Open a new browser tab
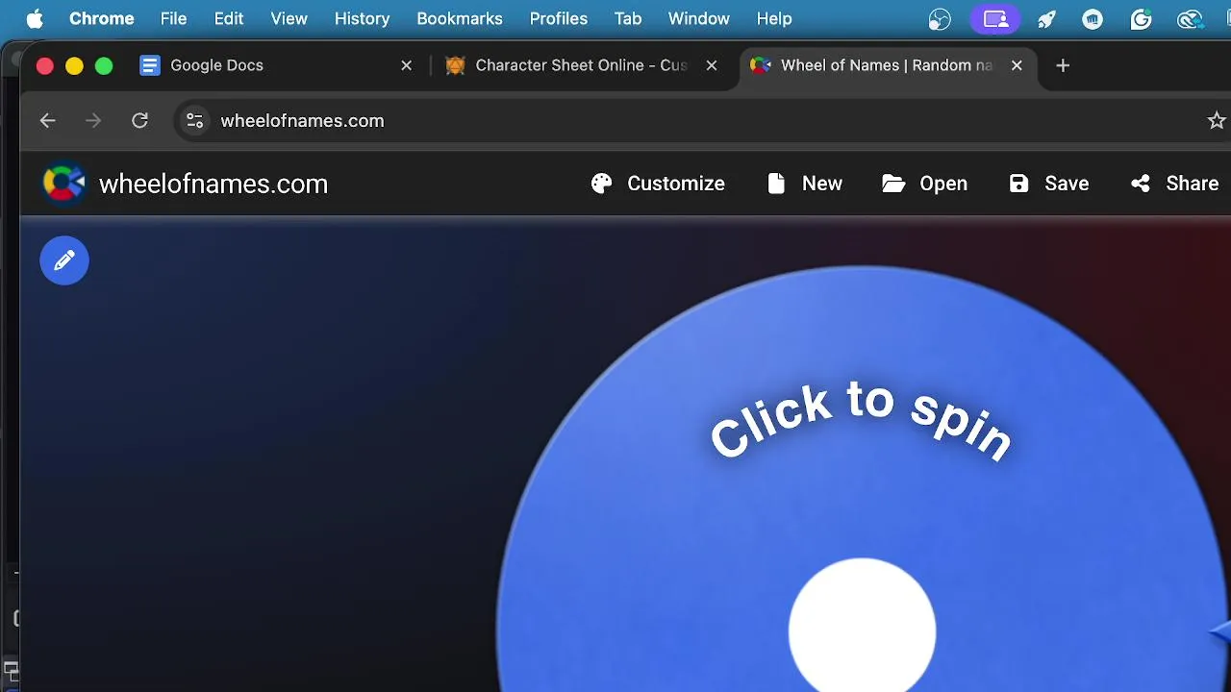The height and width of the screenshot is (692, 1231). pos(1063,65)
